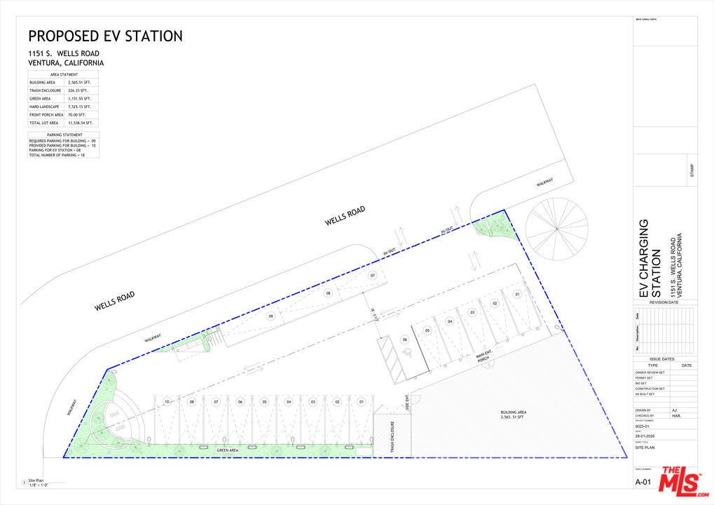
Task: Select parking stall number 10 marker
Action: coord(167,401)
